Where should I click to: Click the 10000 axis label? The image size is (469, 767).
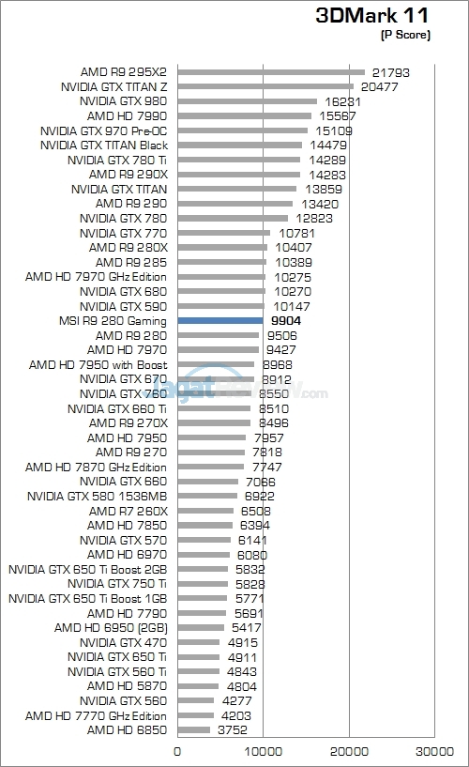tap(264, 751)
